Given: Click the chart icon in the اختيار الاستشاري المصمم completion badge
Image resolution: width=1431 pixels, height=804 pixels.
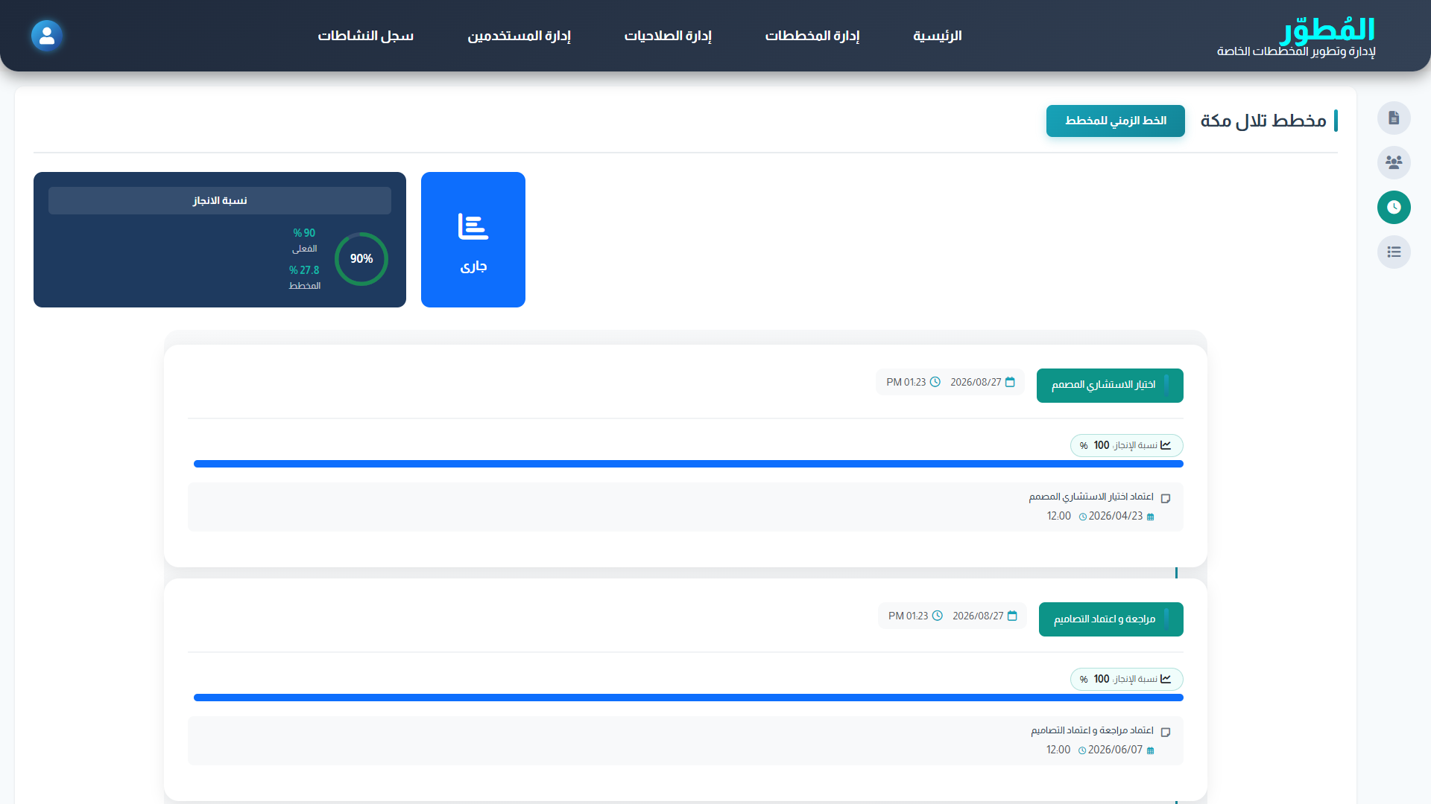Looking at the screenshot, I should click(1166, 445).
